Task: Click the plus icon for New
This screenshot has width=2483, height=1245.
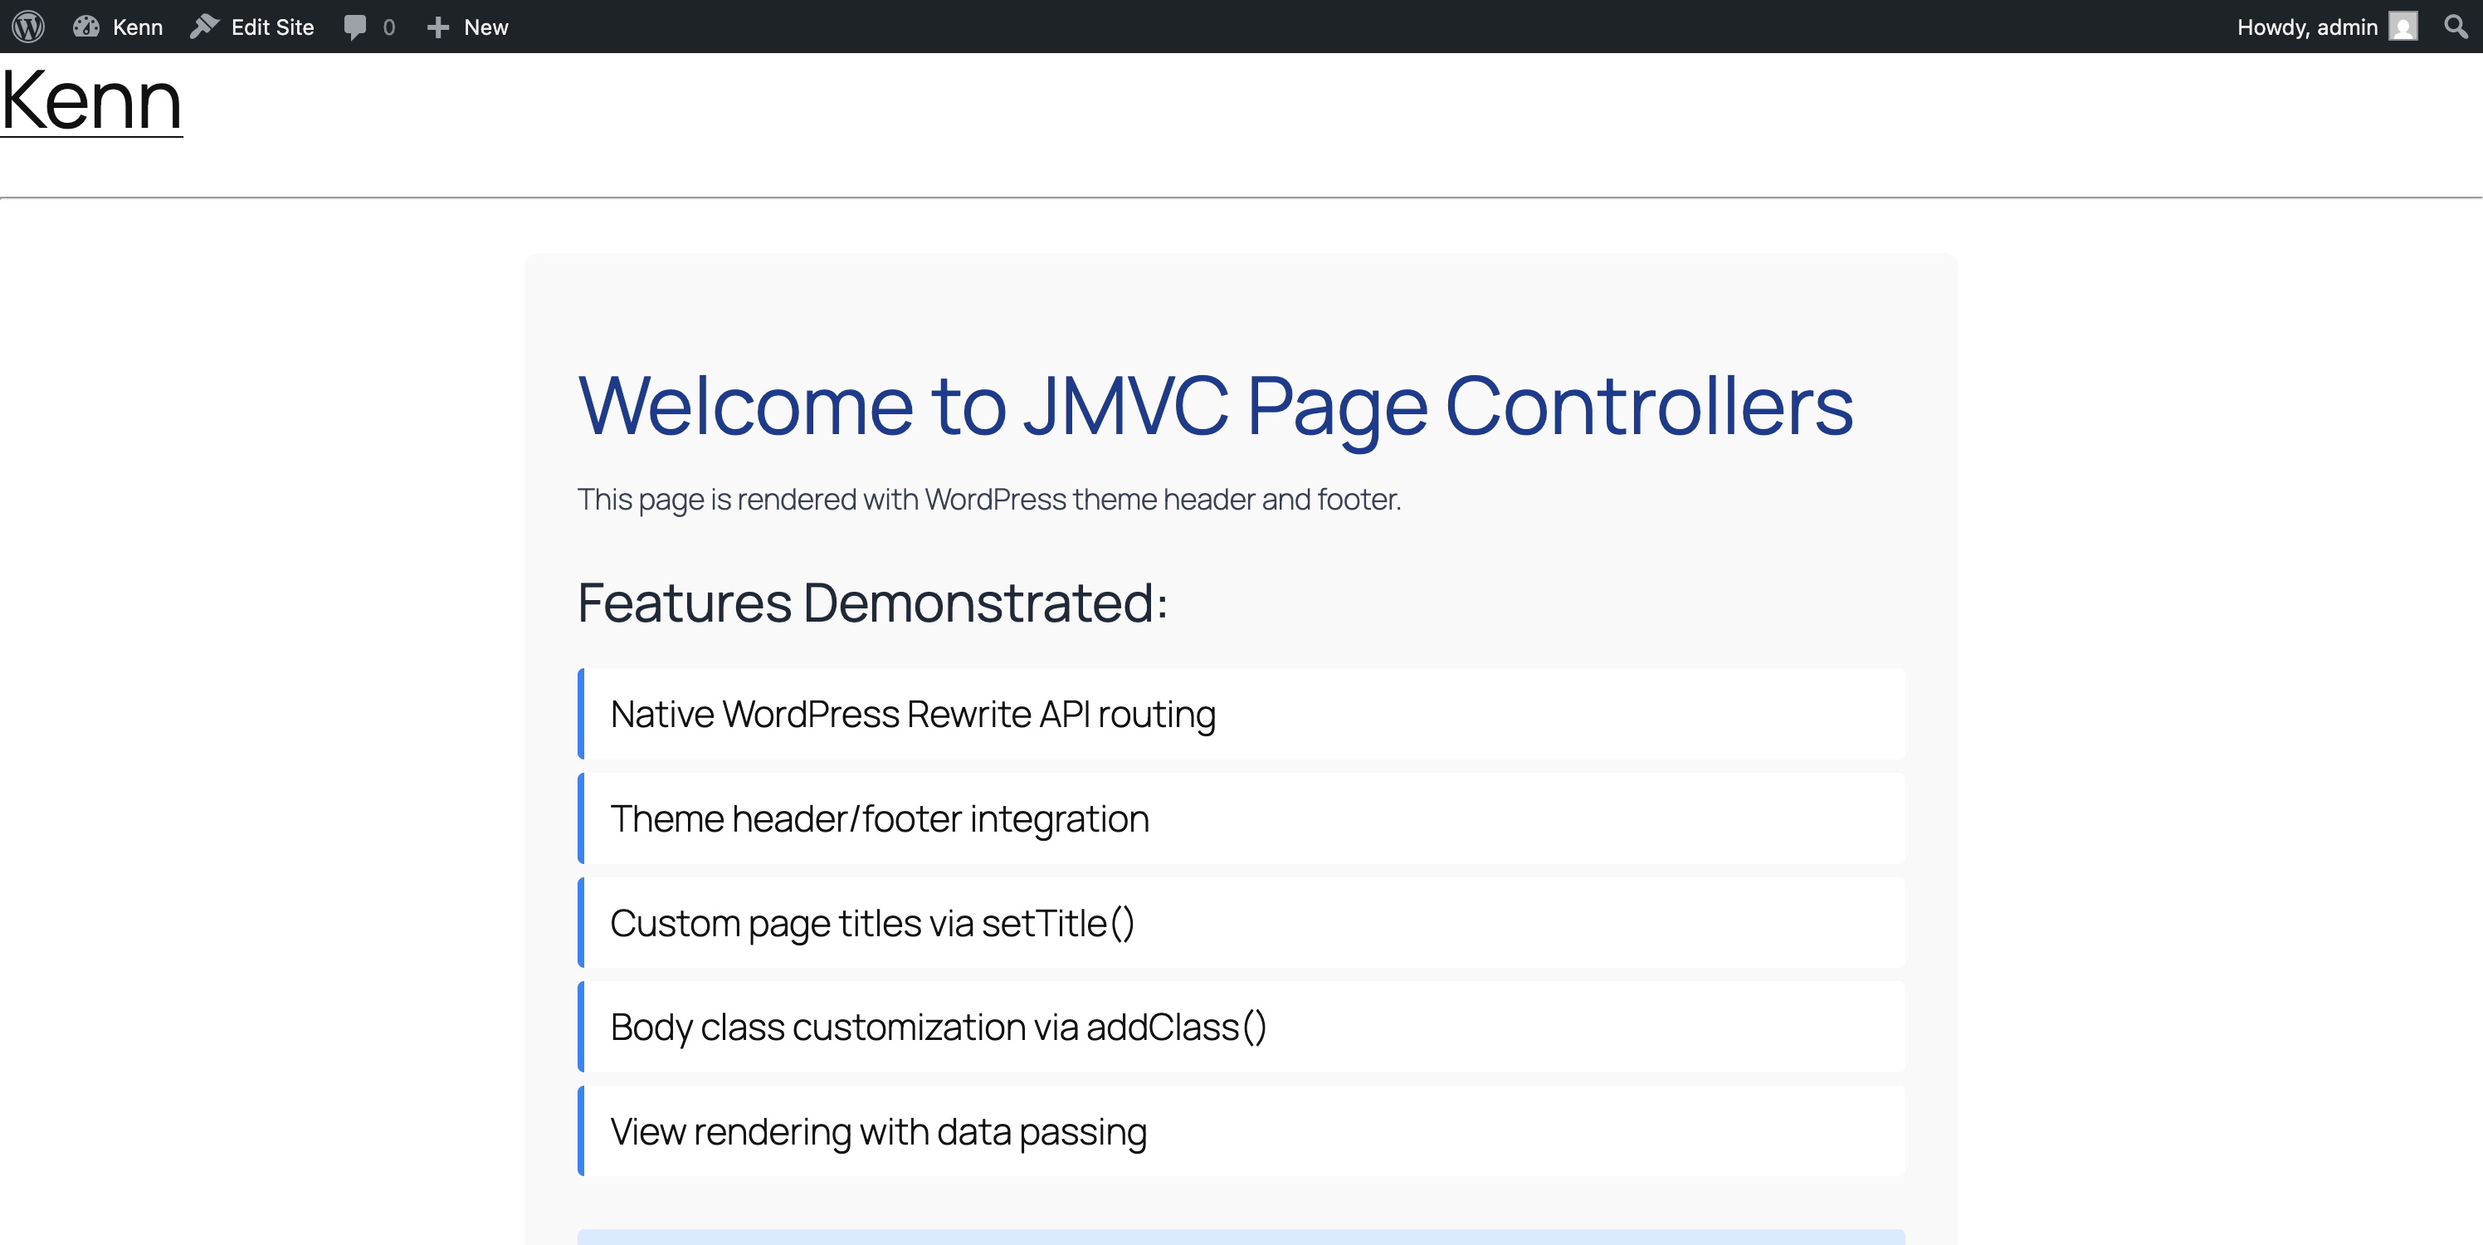Action: pos(437,27)
